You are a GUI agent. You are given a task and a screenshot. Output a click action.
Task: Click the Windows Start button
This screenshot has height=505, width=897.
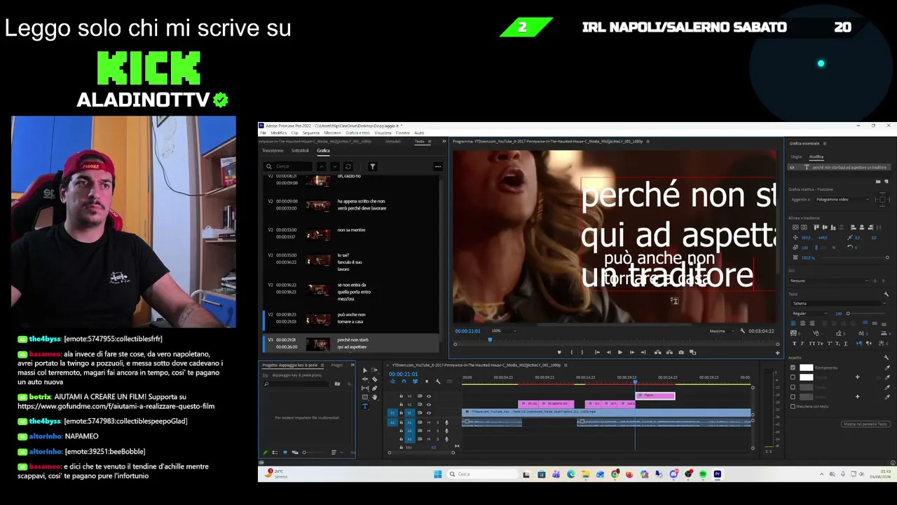coord(437,474)
